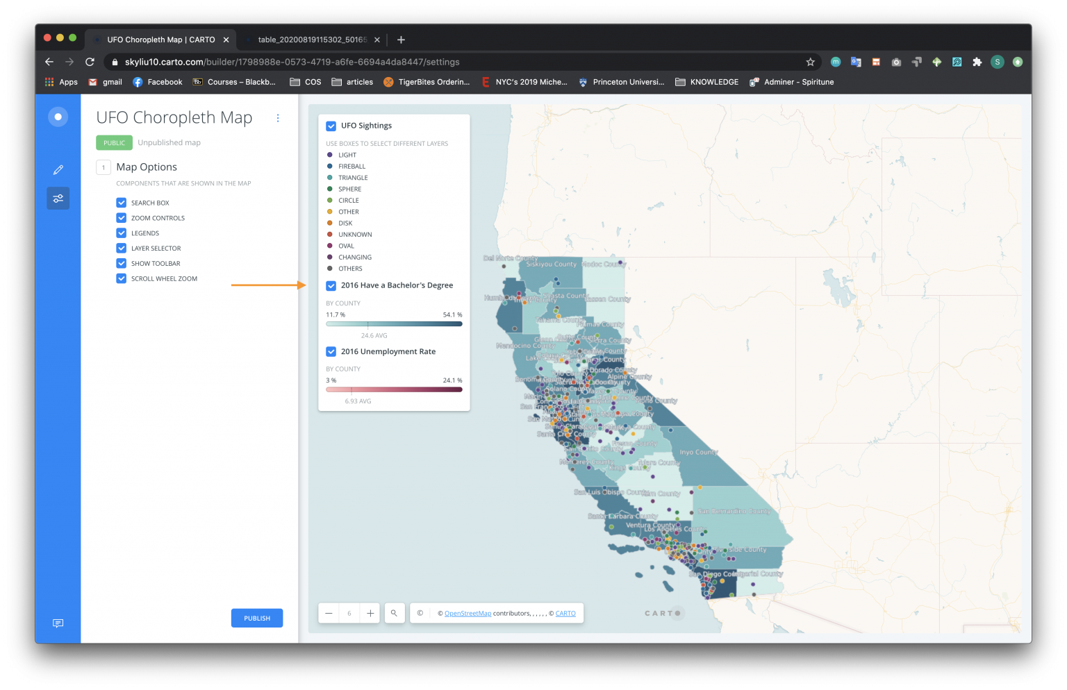Image resolution: width=1067 pixels, height=690 pixels.
Task: Open the three-dot menu beside map title
Action: tap(278, 118)
